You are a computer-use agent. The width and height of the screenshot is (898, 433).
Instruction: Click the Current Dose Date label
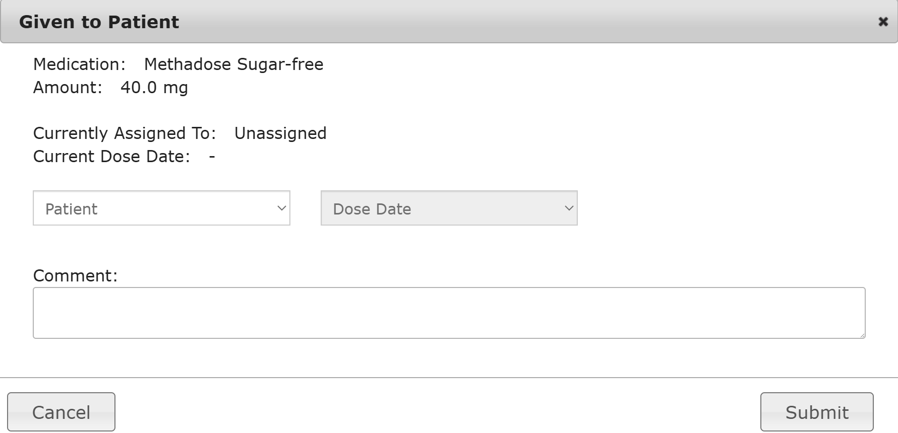[111, 157]
